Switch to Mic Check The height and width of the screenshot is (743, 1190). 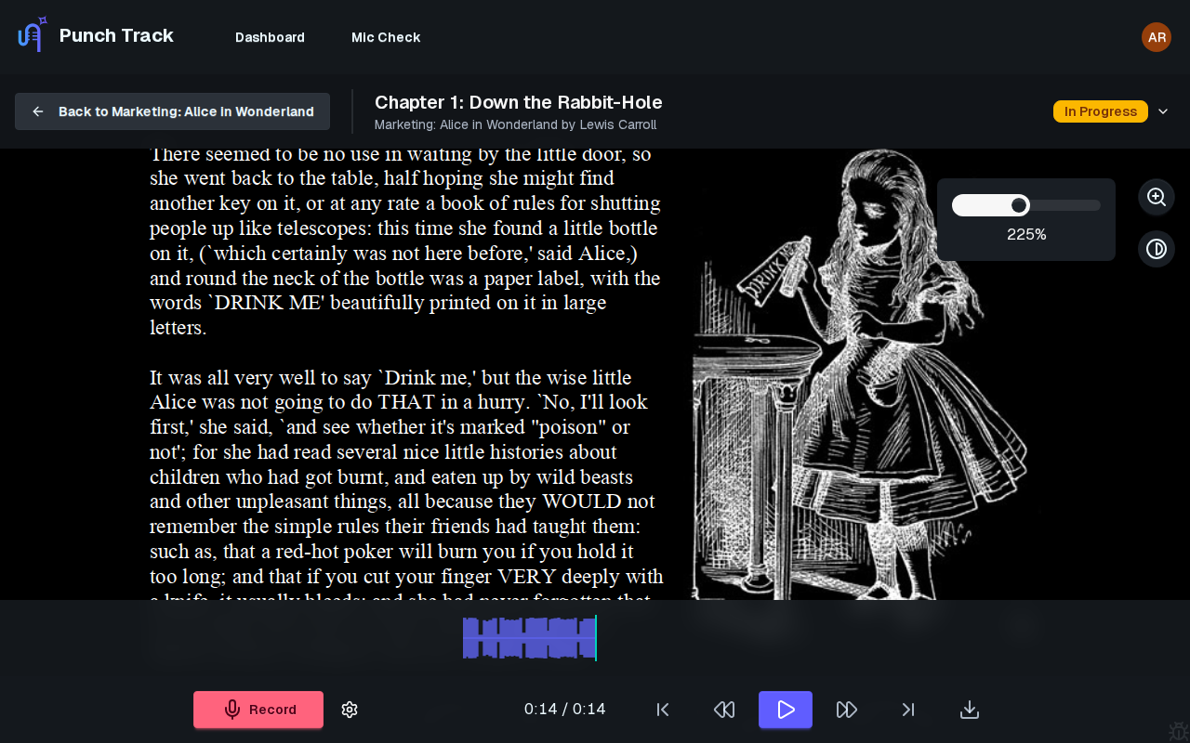(386, 37)
